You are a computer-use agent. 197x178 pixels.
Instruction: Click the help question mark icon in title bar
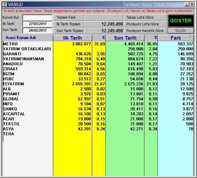pyautogui.click(x=5, y=4)
